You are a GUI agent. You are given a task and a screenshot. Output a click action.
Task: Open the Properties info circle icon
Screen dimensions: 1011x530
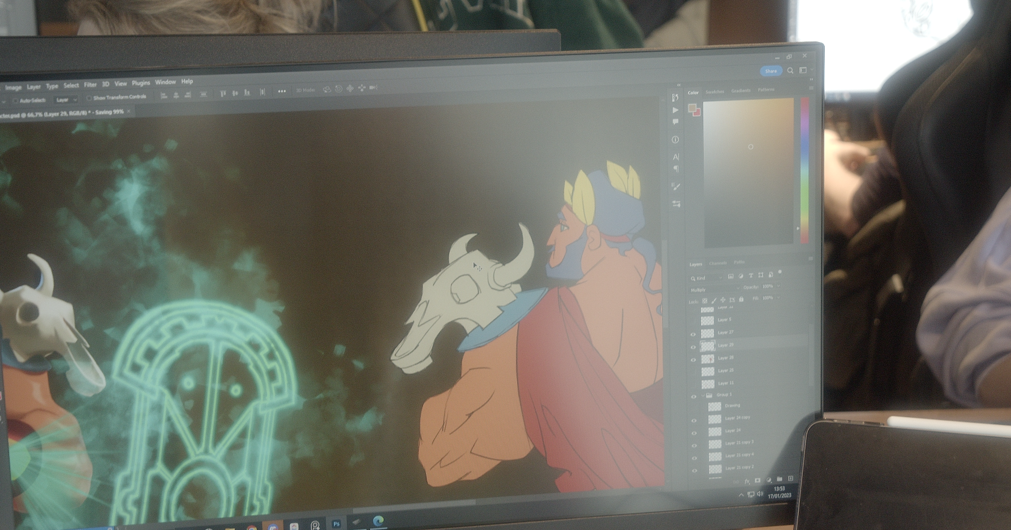tap(675, 140)
